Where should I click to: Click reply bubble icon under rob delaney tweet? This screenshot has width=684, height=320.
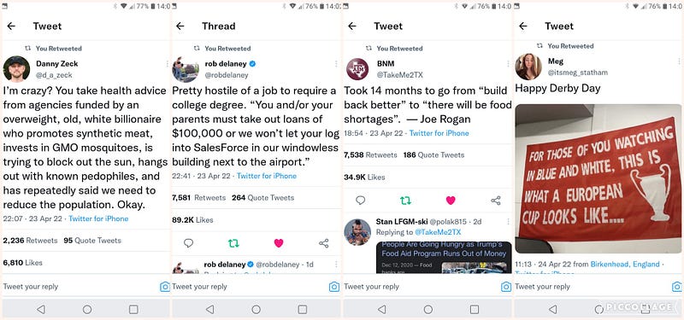pyautogui.click(x=188, y=243)
